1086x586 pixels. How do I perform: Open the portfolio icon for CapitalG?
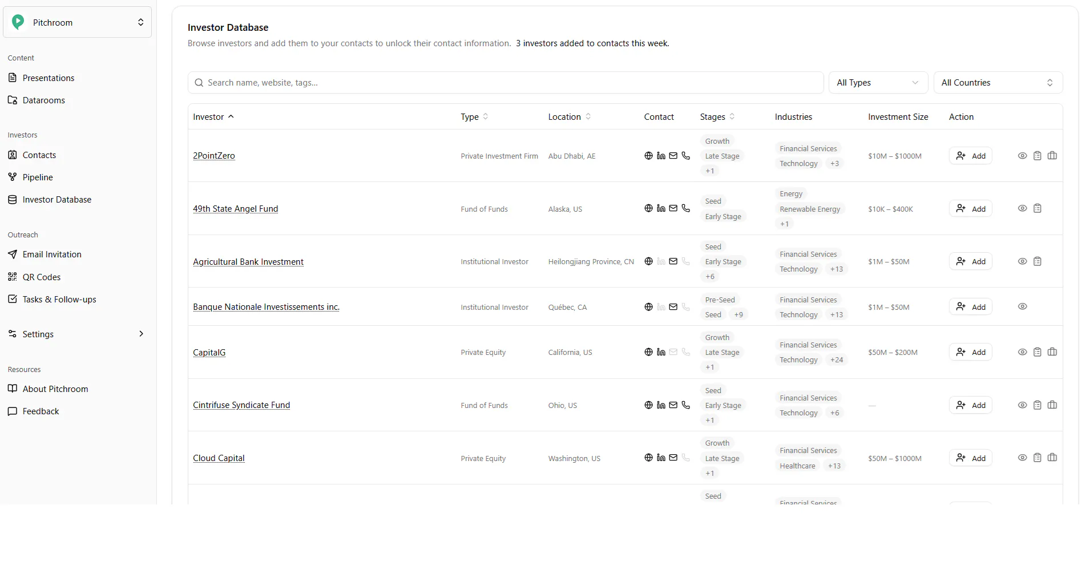pos(1052,352)
